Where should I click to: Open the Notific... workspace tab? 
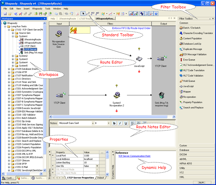39,178
